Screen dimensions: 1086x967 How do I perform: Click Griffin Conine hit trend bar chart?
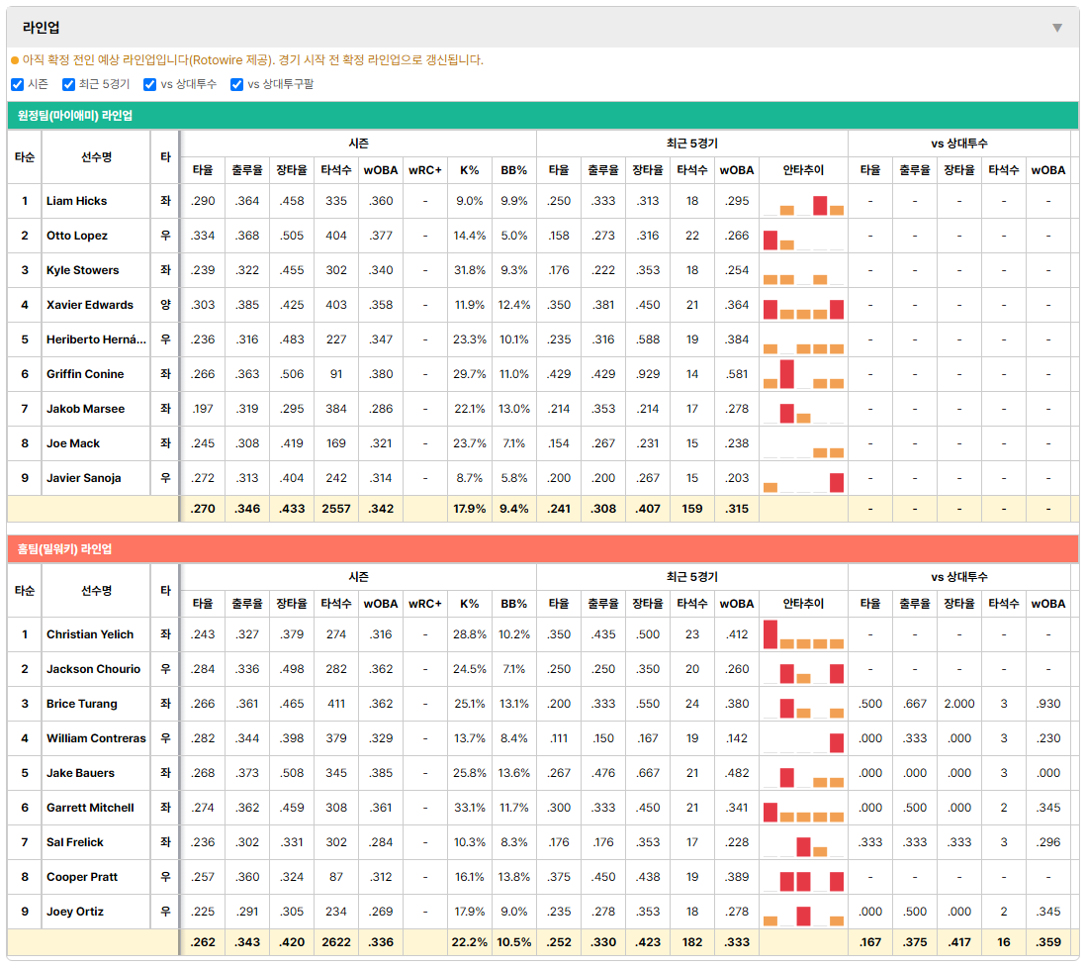(x=803, y=373)
